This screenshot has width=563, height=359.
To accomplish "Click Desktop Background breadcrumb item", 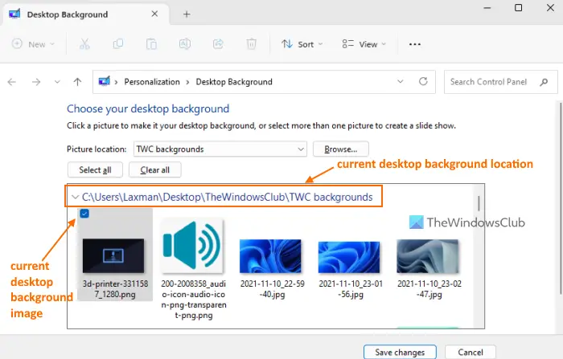I will (234, 82).
